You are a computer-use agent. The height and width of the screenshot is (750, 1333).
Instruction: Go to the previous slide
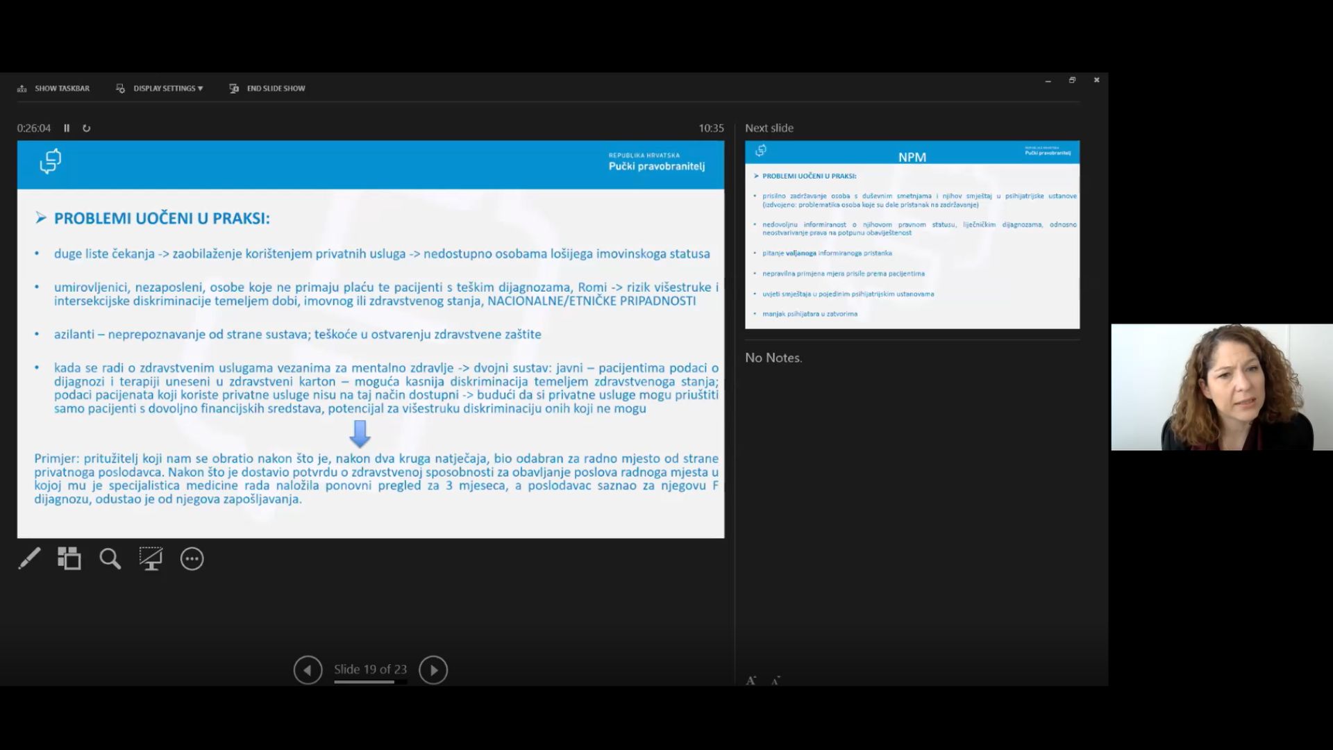point(308,670)
